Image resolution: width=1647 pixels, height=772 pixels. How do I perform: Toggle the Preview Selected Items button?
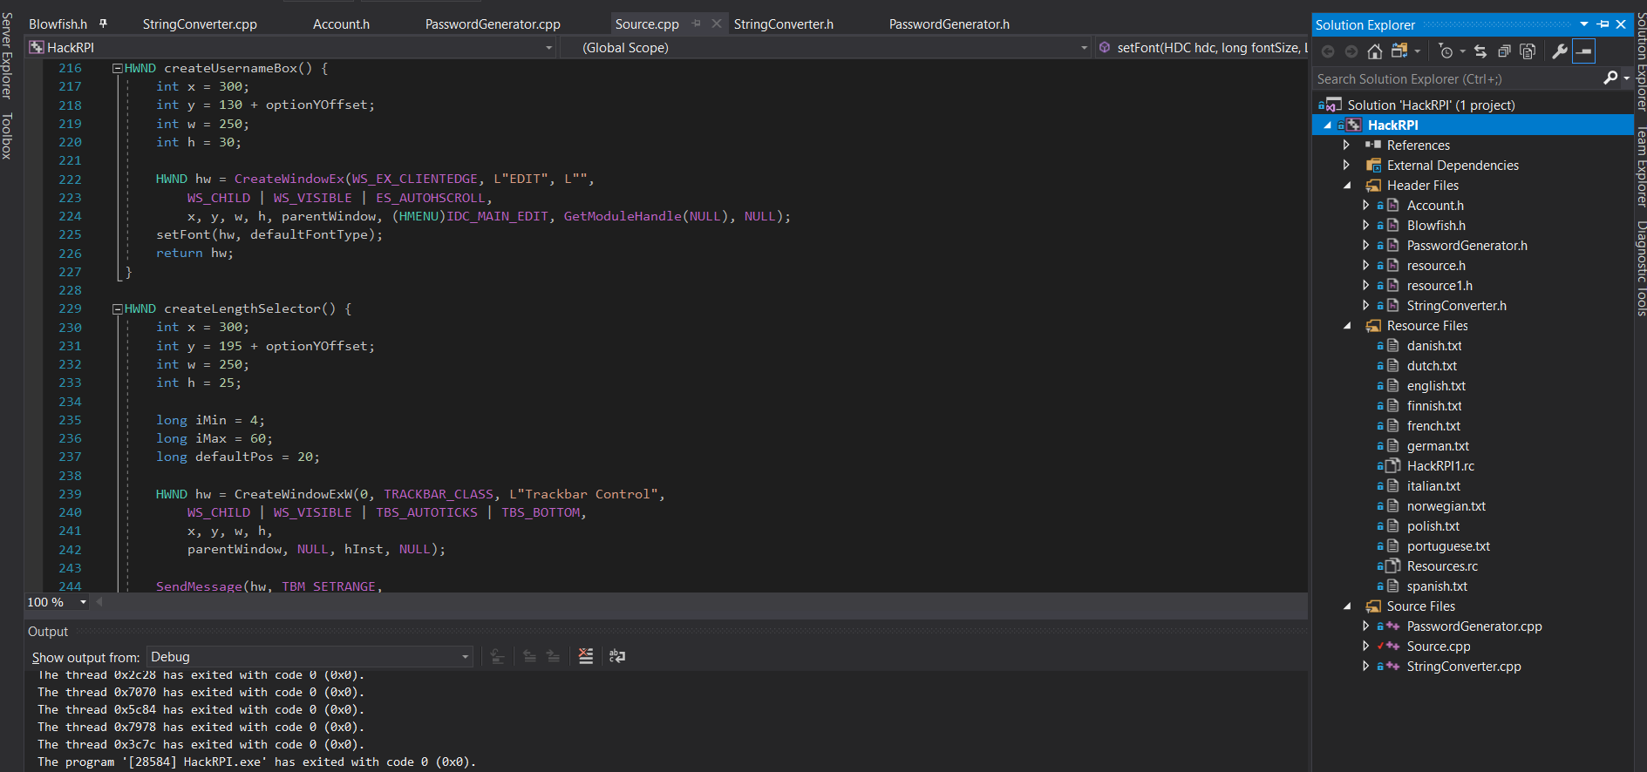pyautogui.click(x=1584, y=51)
